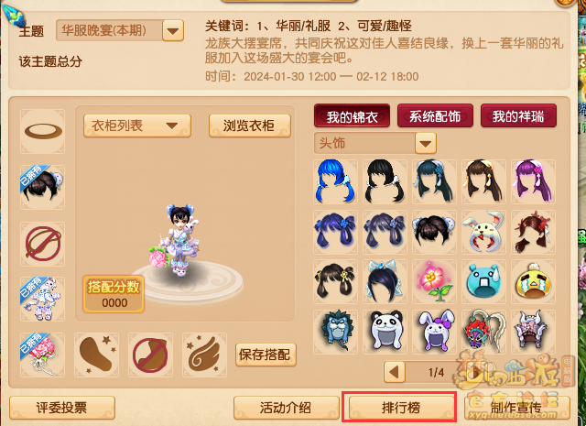Screen dimensions: 586x426
Task: Expand the 衣柜列表 dropdown
Action: pyautogui.click(x=137, y=126)
